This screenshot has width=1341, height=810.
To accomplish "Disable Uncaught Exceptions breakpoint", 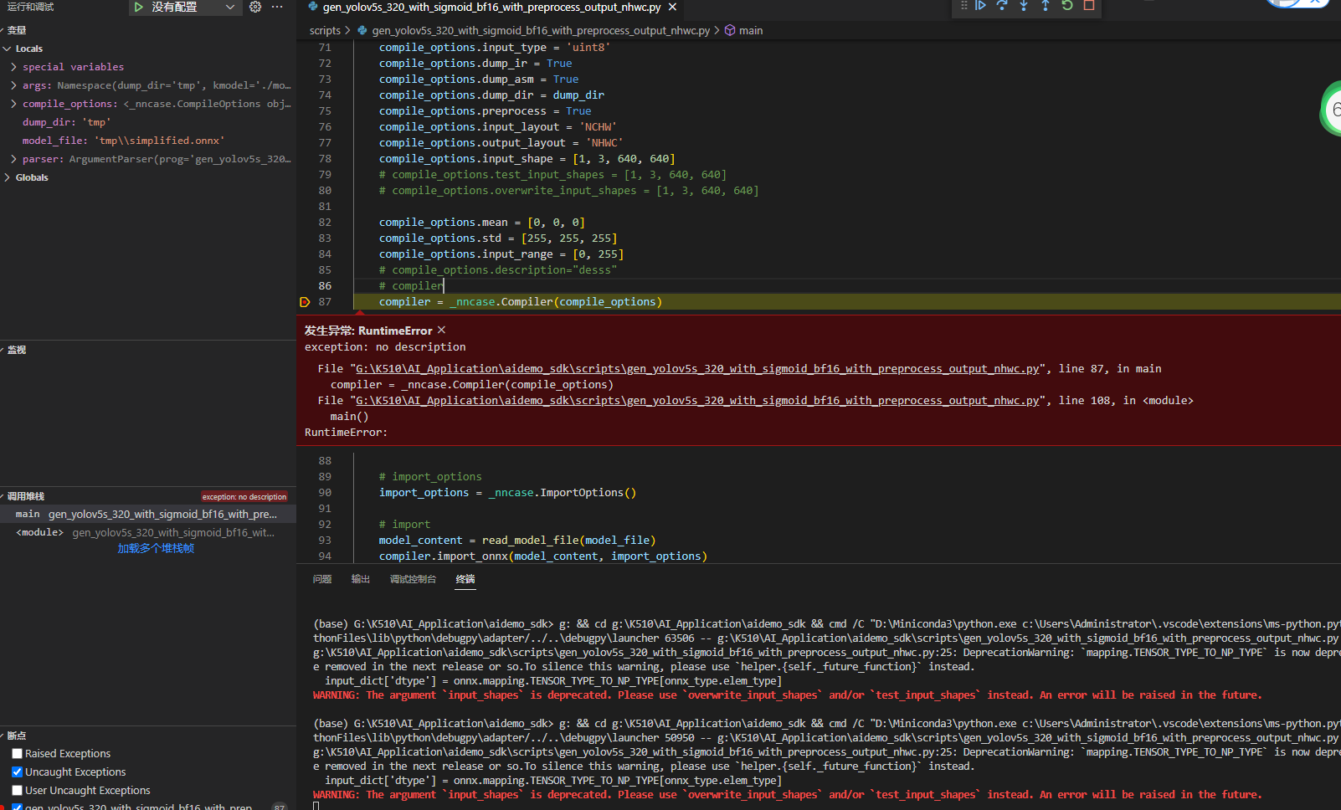I will tap(17, 772).
